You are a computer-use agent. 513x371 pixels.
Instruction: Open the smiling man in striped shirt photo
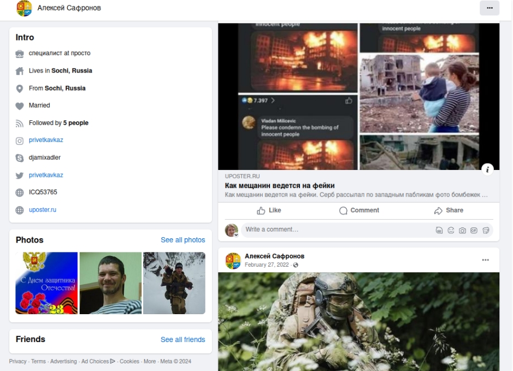point(110,283)
